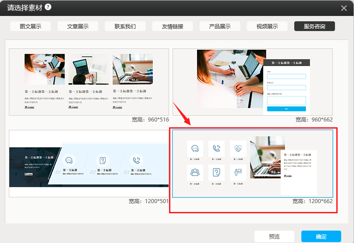The image size is (354, 243).
Task: Go to the 友情链接 tab
Action: point(173,26)
